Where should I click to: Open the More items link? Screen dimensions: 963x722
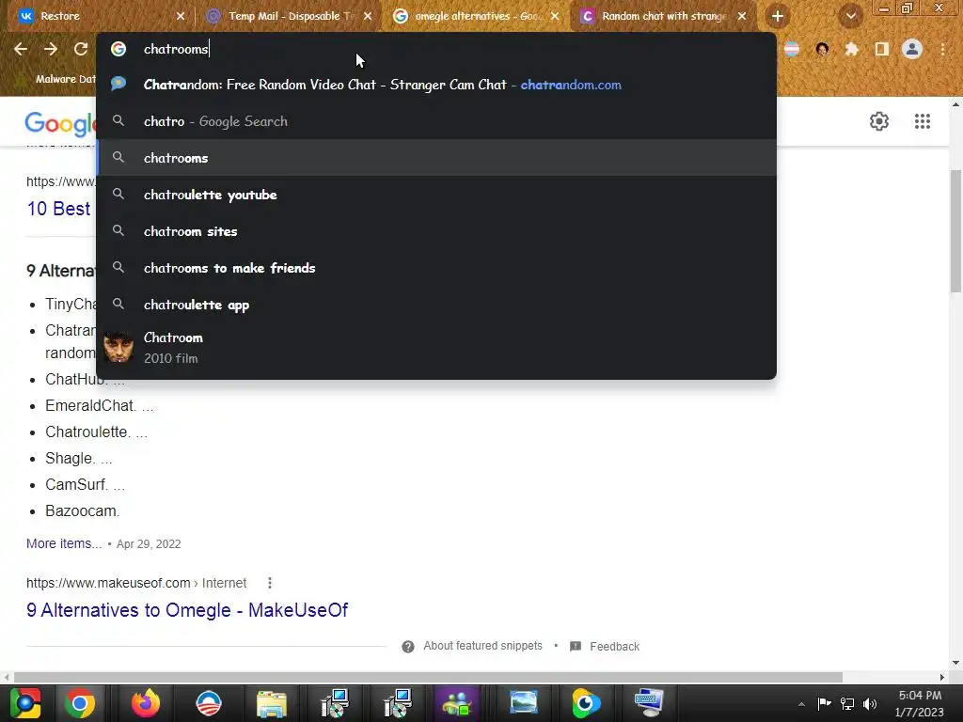(x=64, y=543)
